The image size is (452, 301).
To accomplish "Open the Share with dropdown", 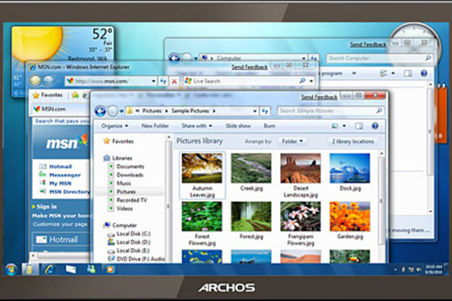I will [197, 126].
